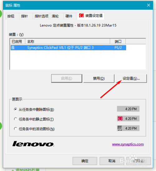The width and height of the screenshot is (156, 171).
Task: Click the 确定 OK button
Action: [x=85, y=161]
